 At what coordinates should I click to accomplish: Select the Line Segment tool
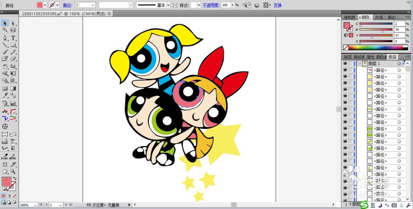click(5, 45)
